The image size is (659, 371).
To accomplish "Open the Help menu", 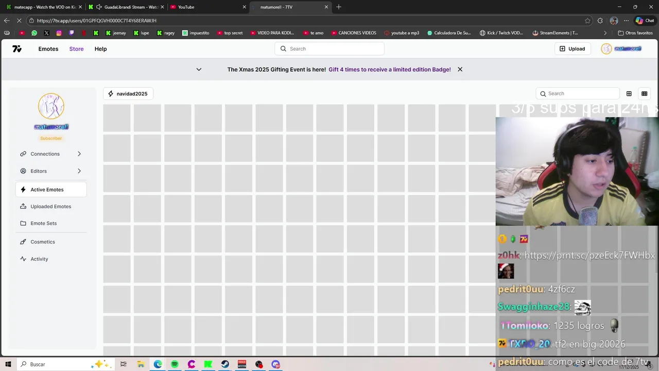I will 100,49.
